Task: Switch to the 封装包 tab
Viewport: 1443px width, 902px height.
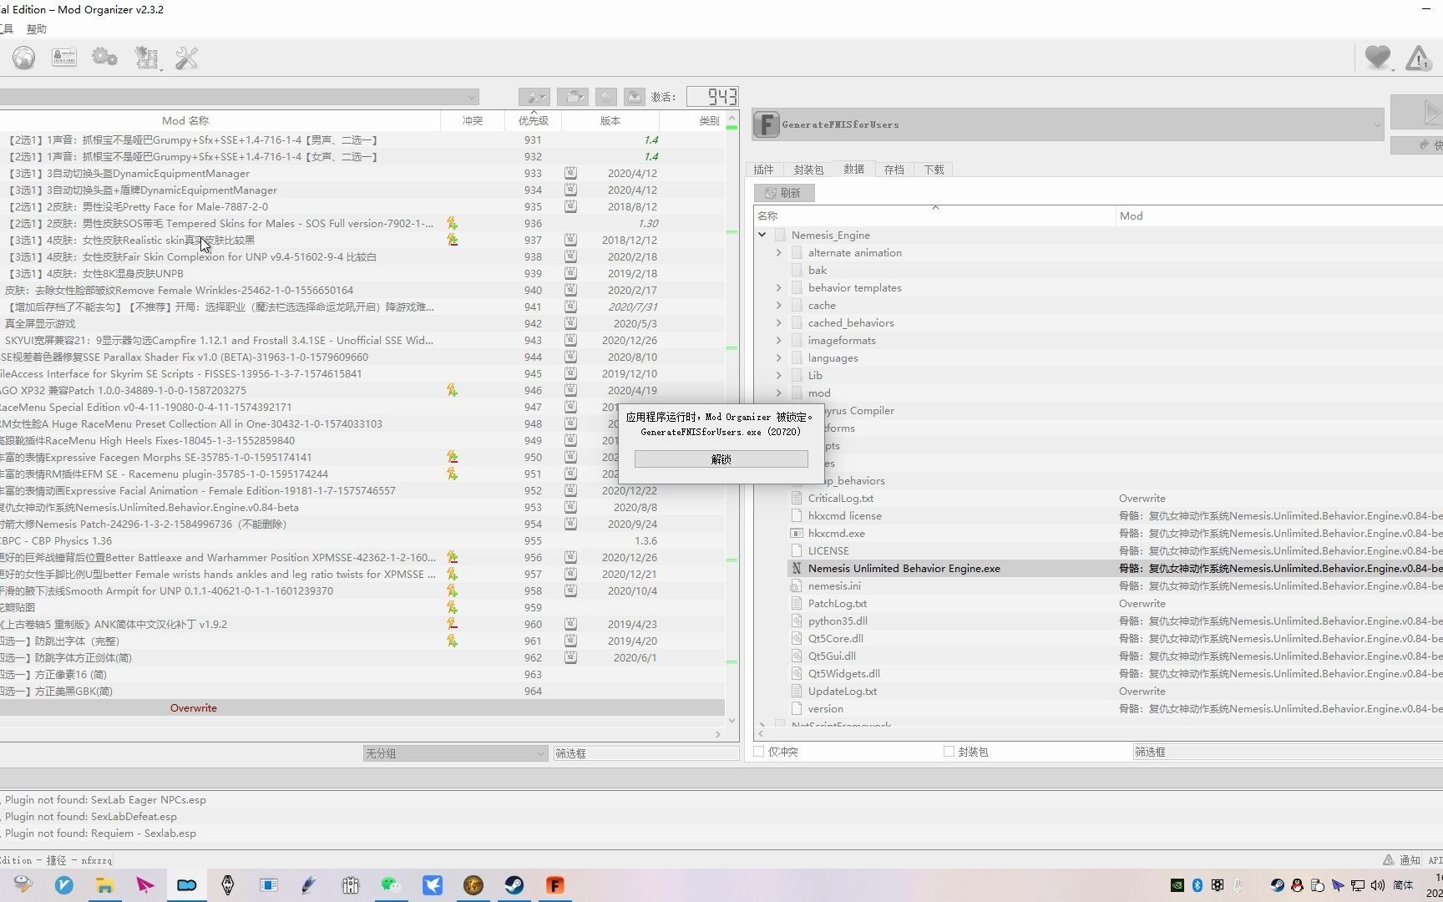Action: coord(808,170)
